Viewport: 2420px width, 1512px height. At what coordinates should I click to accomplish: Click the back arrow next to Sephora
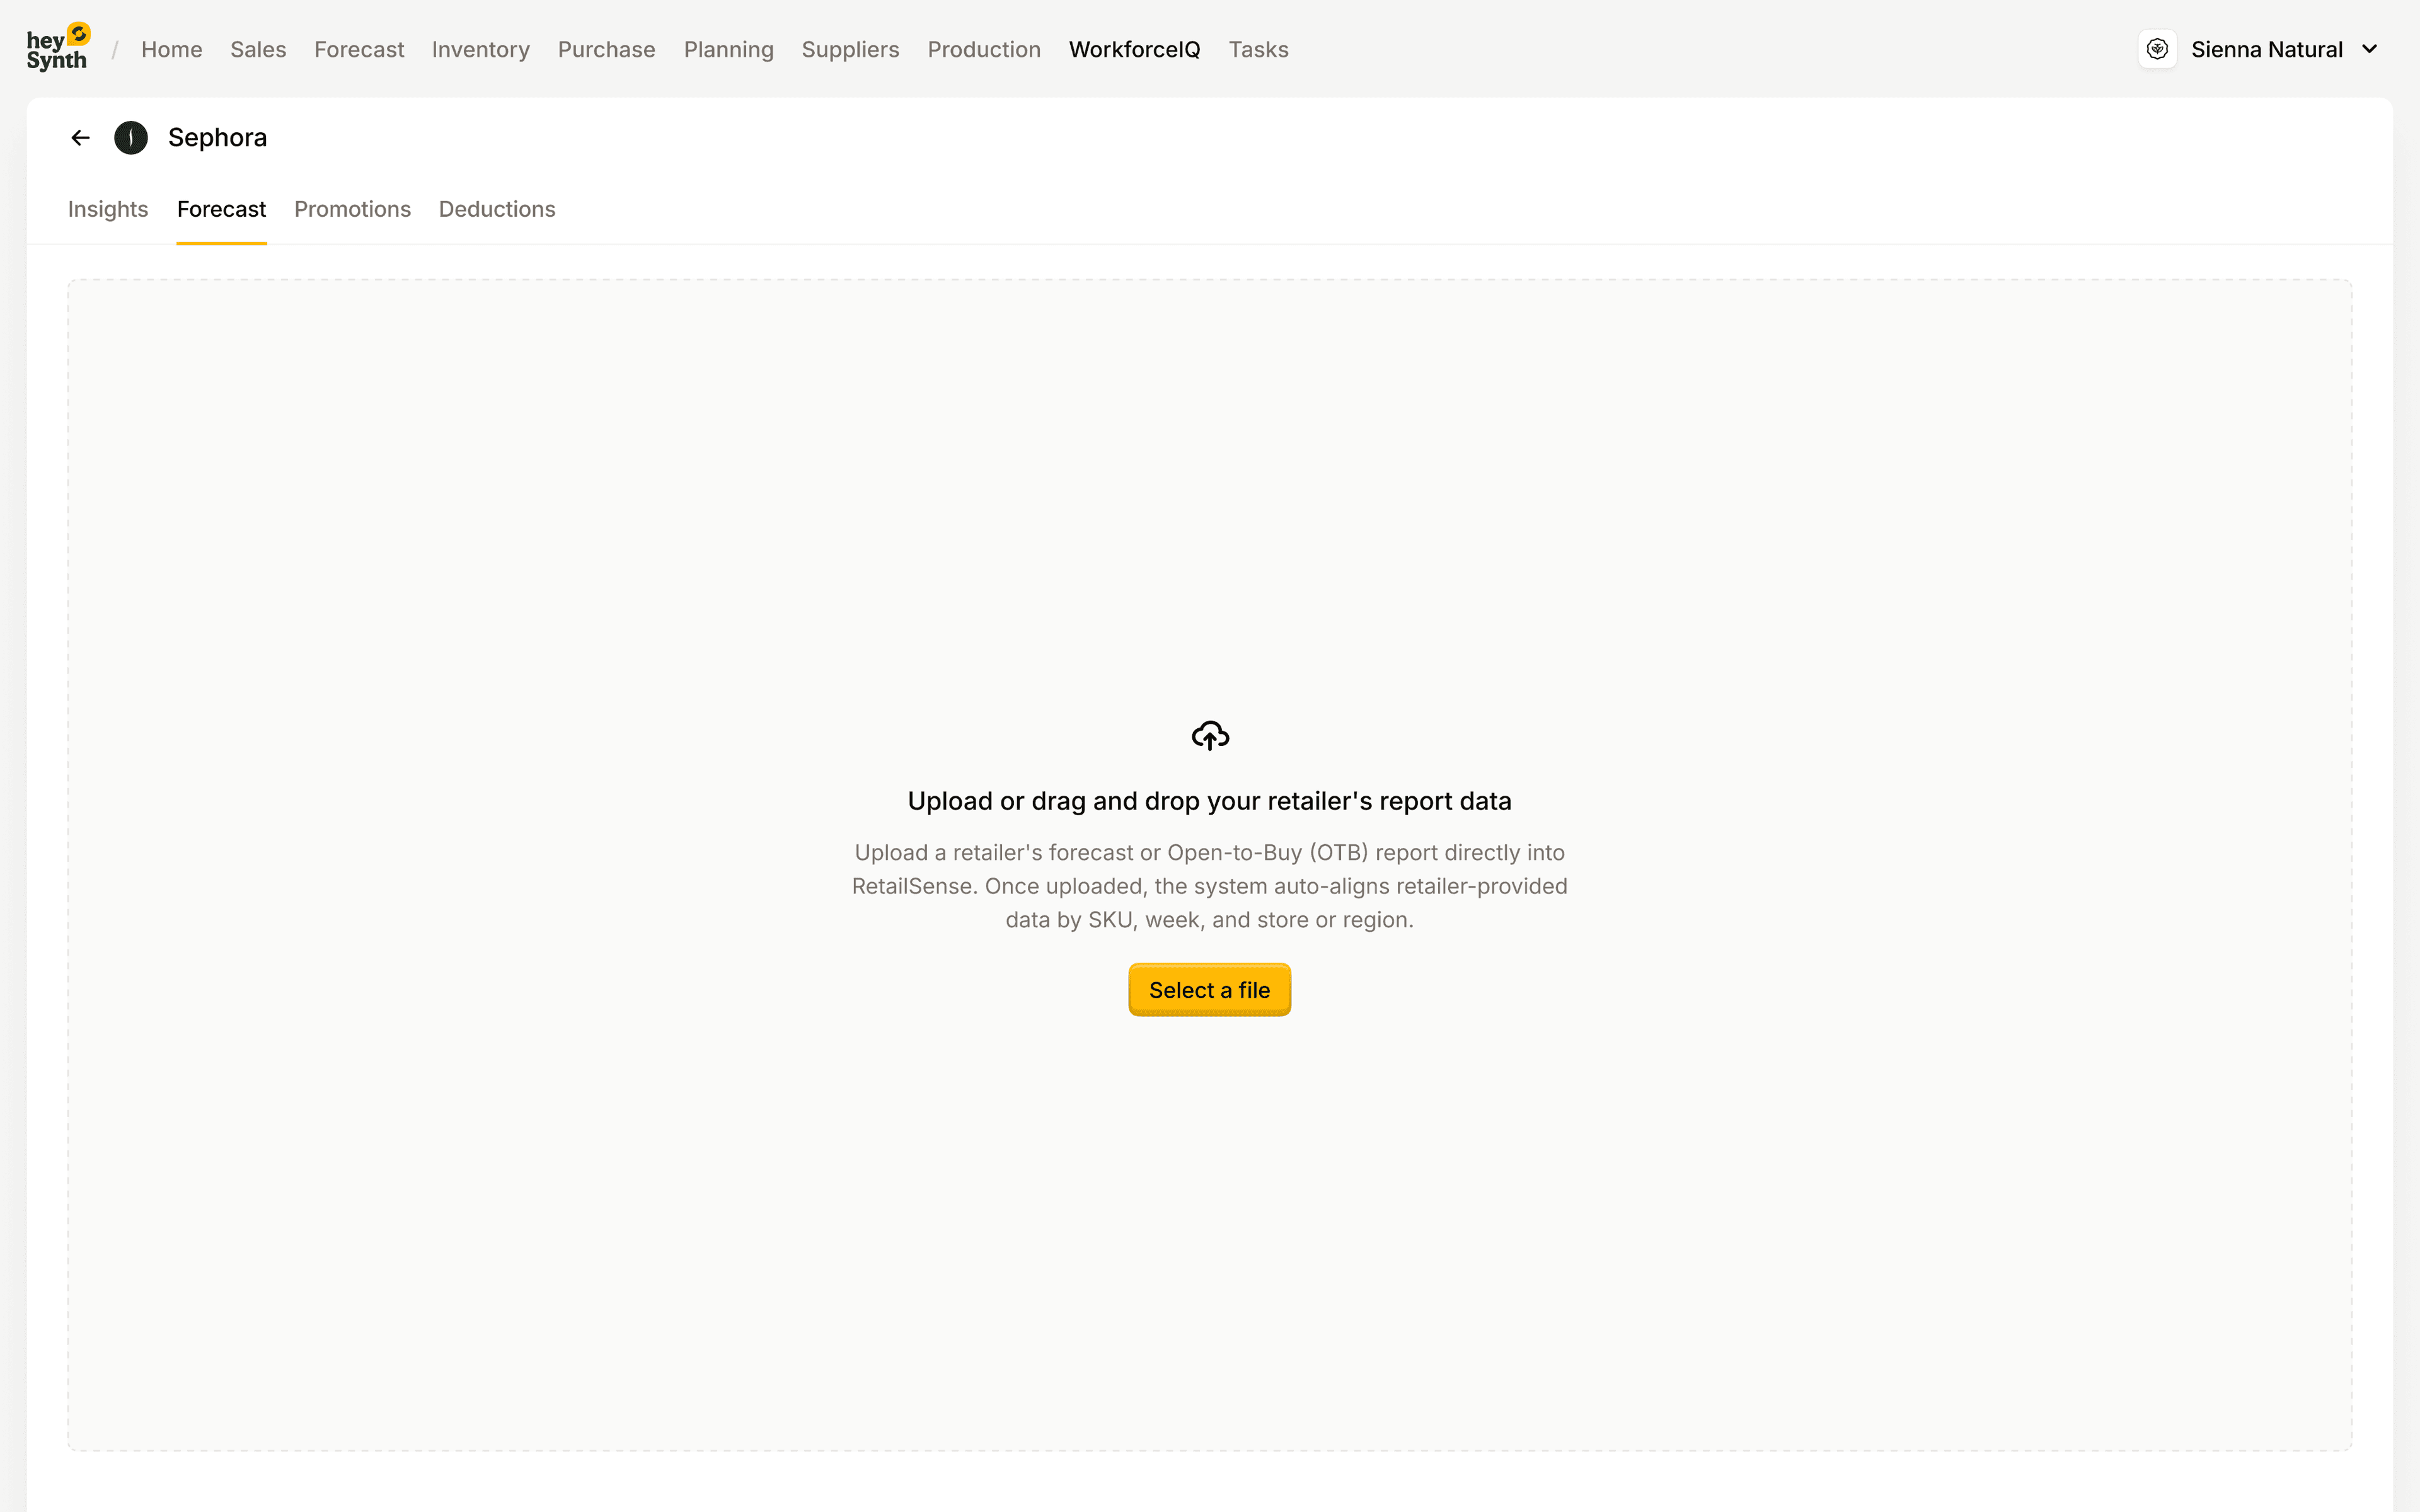pyautogui.click(x=81, y=138)
